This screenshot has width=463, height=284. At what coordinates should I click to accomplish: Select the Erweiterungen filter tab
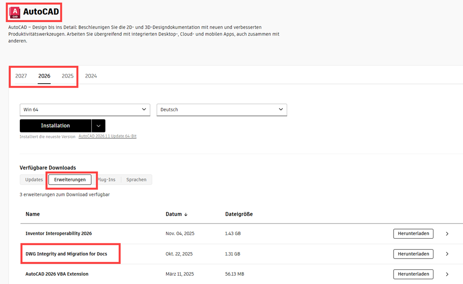tap(70, 180)
